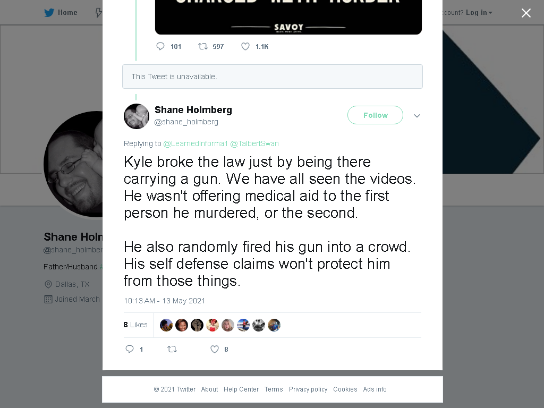Open the 8 Likes list
544x408 pixels.
[x=135, y=325]
